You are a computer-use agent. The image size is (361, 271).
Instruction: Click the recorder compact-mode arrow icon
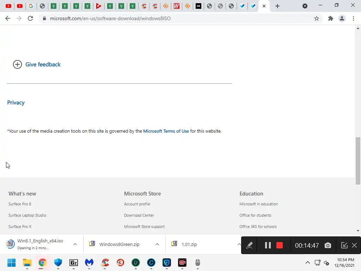coord(344,246)
